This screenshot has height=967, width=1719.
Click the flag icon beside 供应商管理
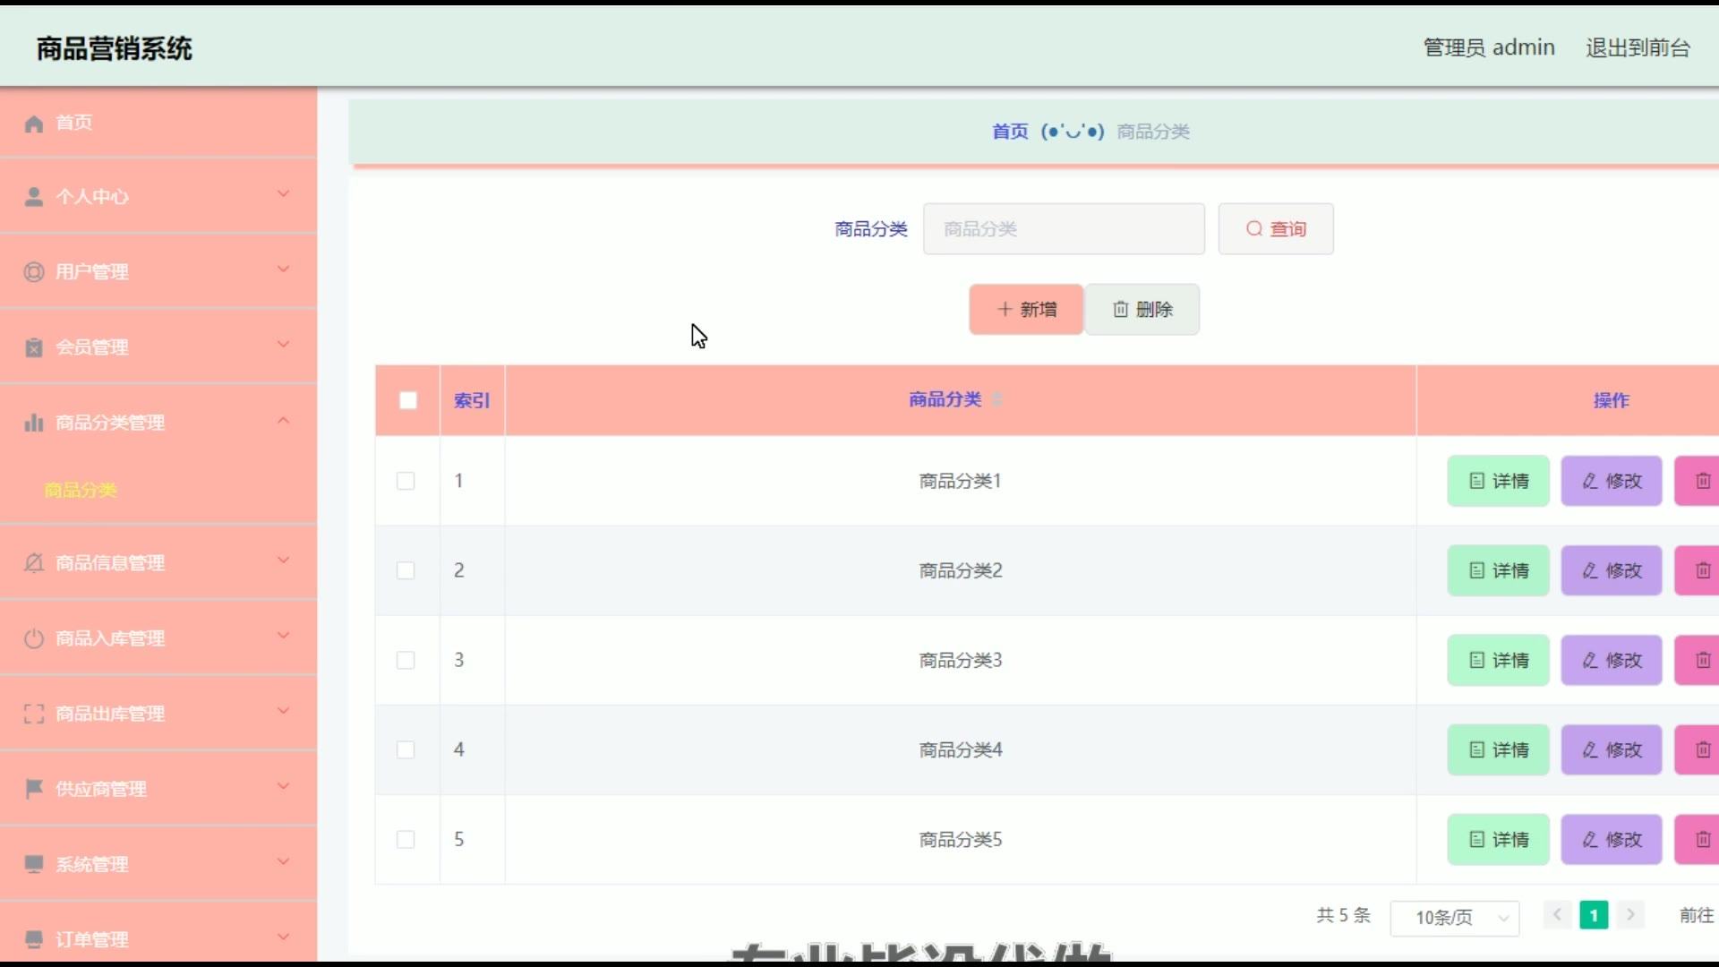click(x=34, y=789)
